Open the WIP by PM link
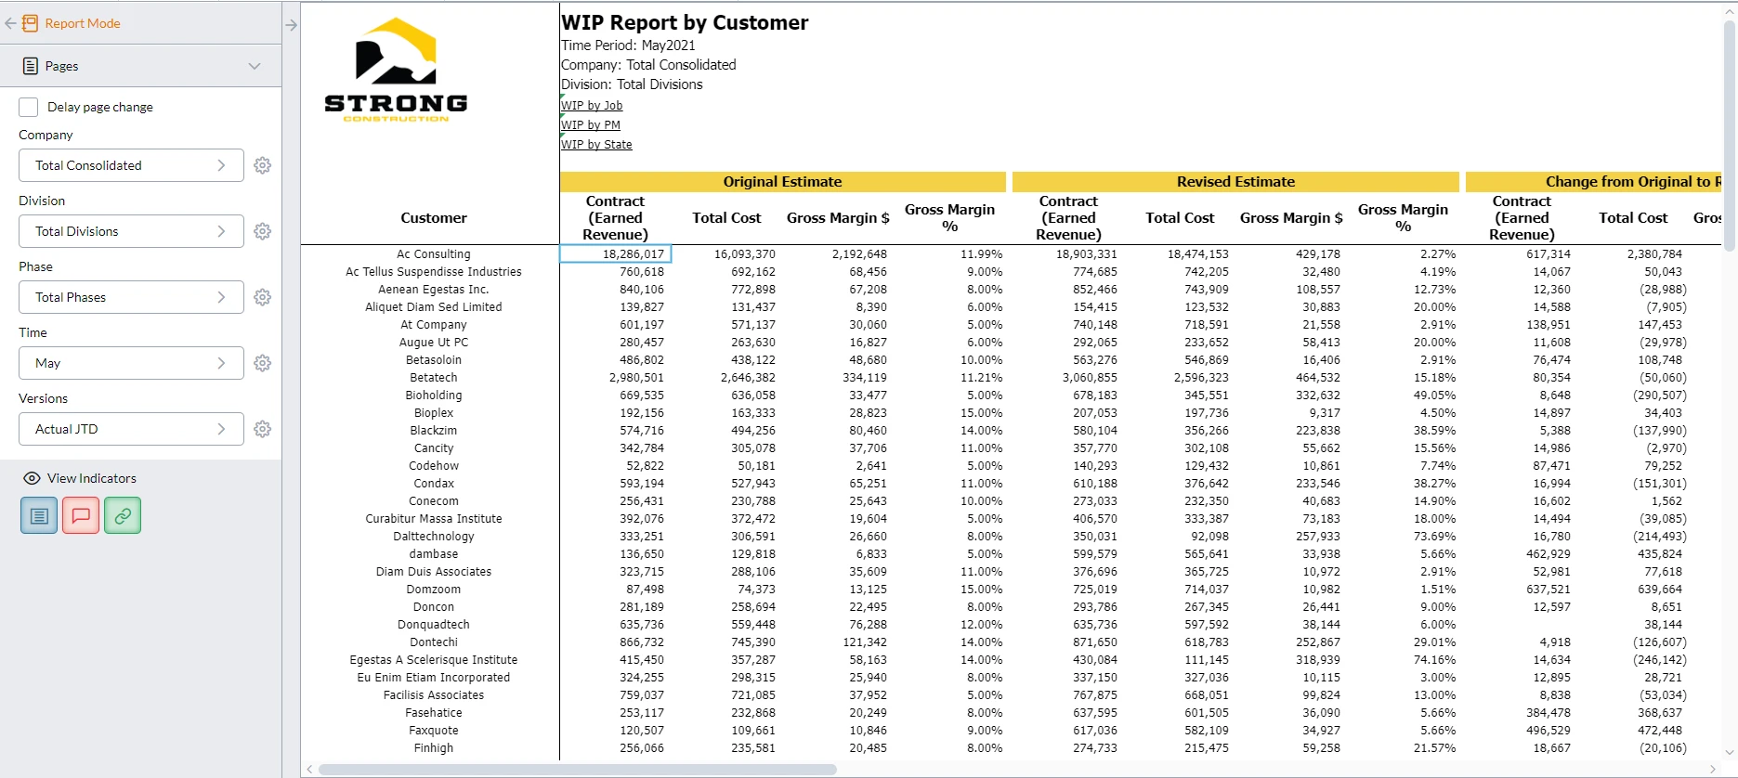This screenshot has width=1738, height=778. [x=591, y=125]
